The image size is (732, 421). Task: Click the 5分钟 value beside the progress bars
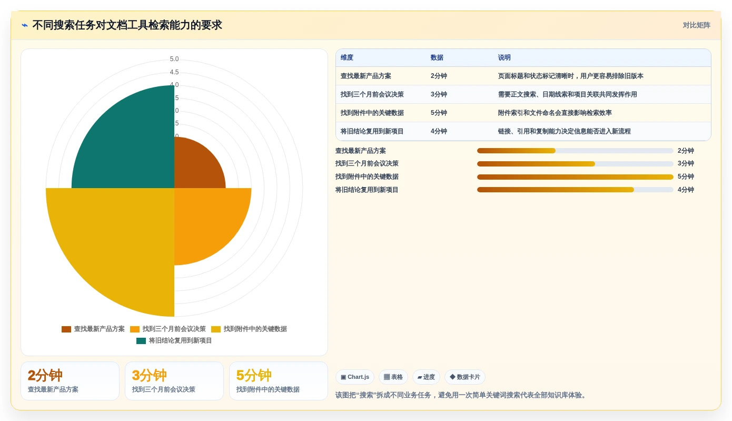point(686,177)
